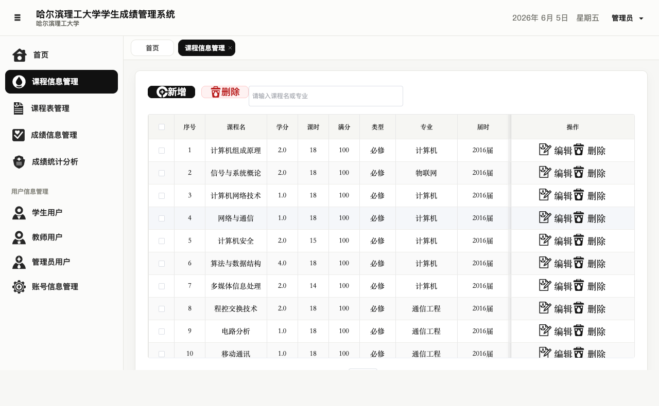
Task: Delete the 算法与数据结构 course row
Action: click(589, 263)
